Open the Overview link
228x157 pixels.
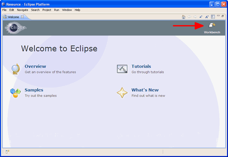[35, 67]
